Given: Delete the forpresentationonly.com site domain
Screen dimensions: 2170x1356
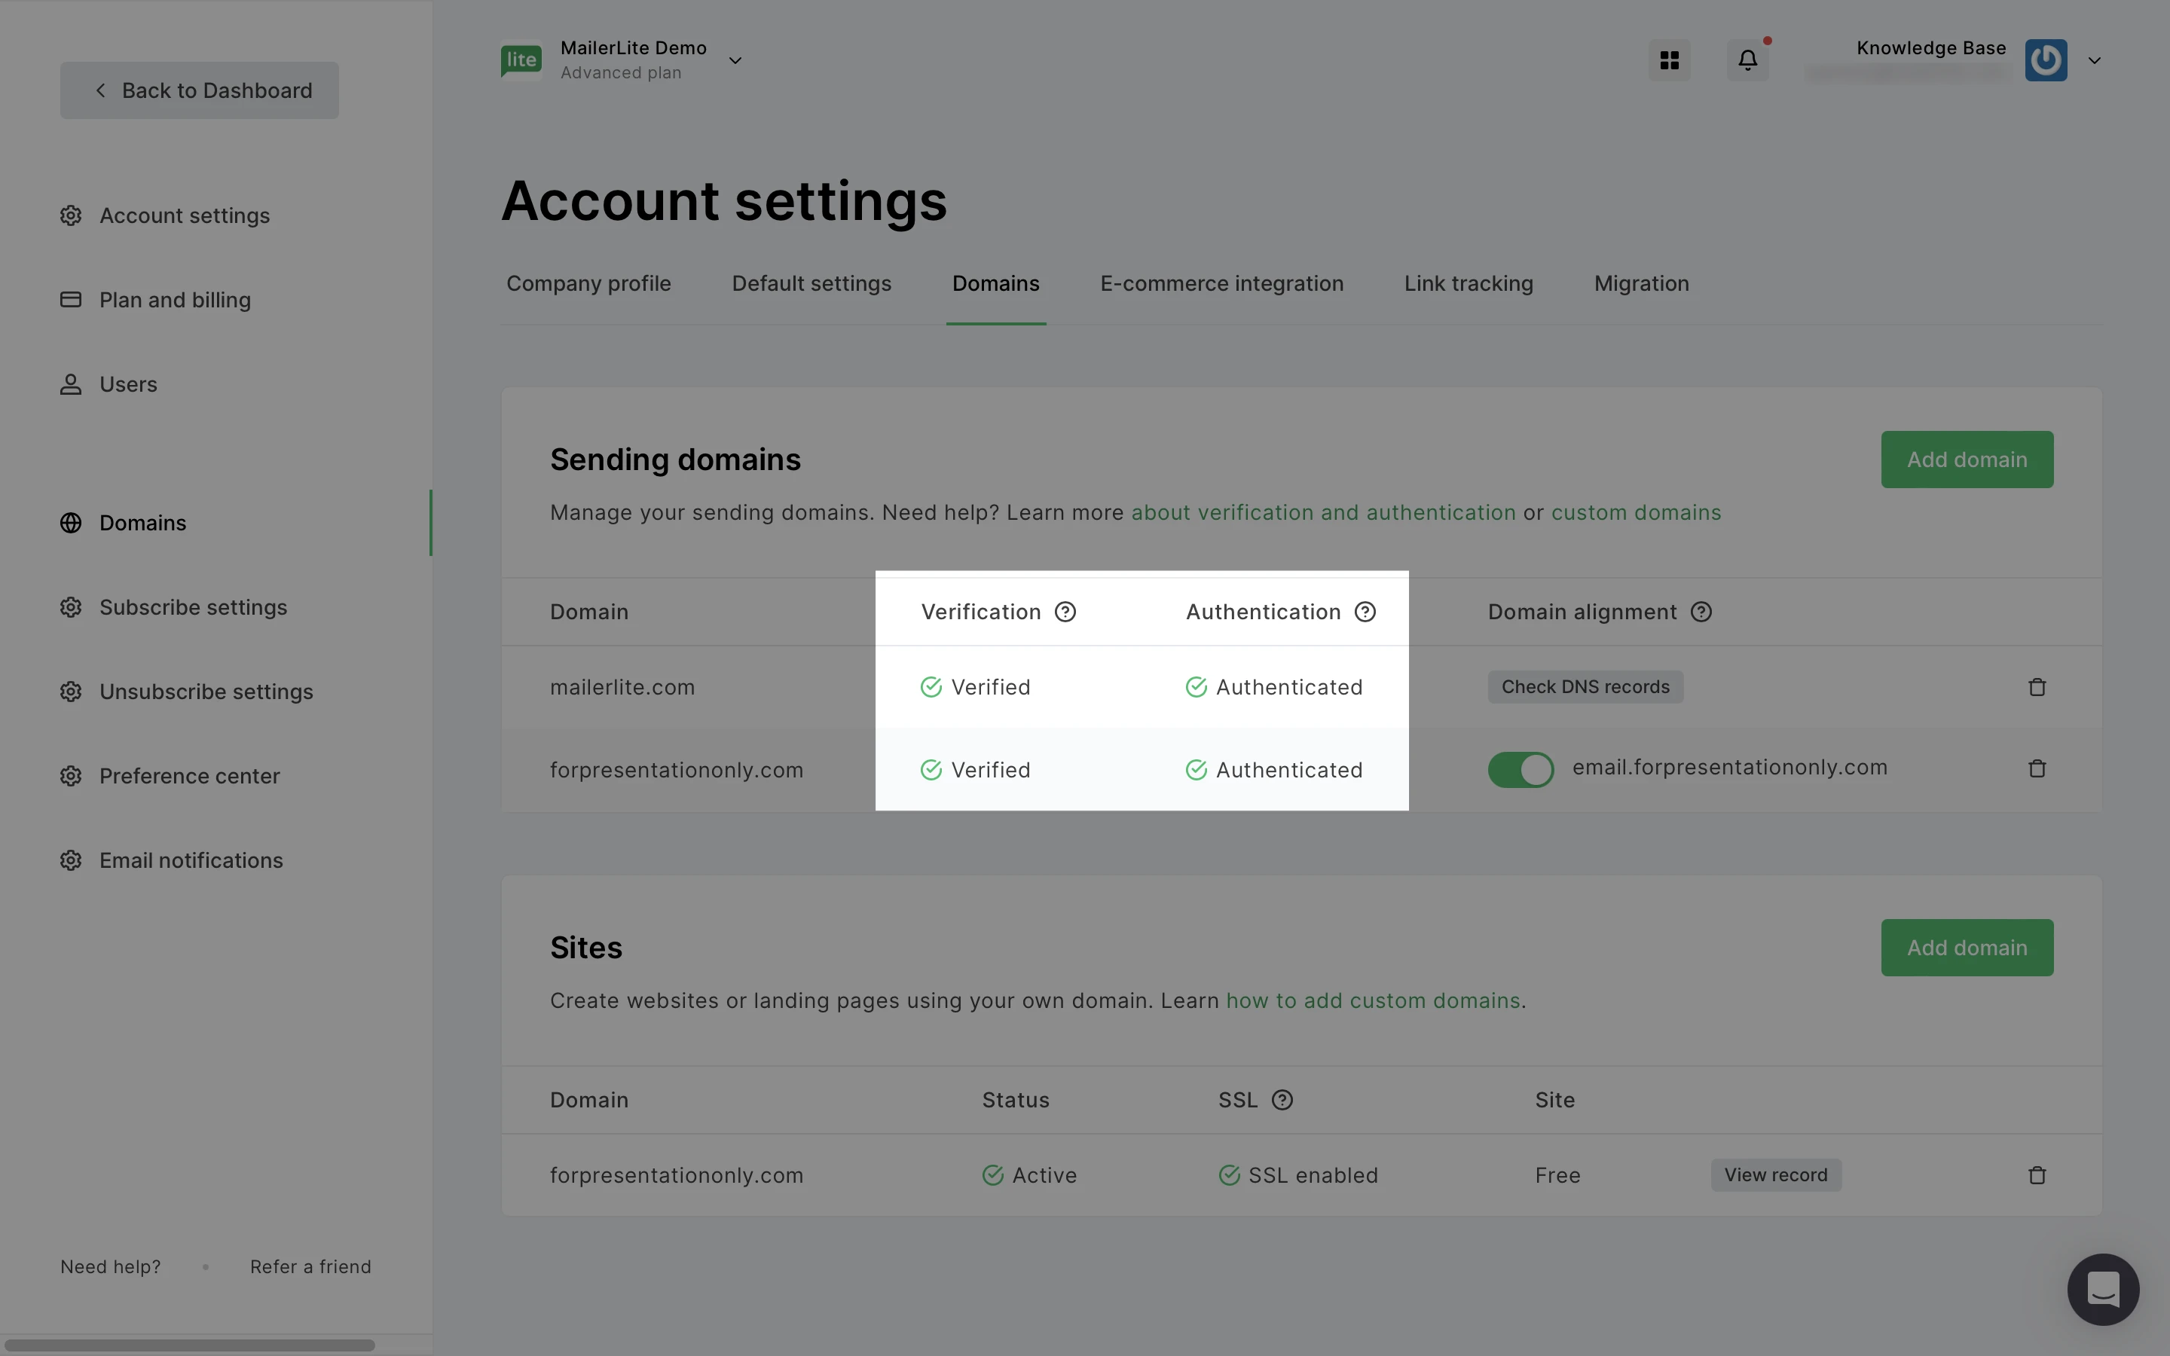Looking at the screenshot, I should [2037, 1175].
